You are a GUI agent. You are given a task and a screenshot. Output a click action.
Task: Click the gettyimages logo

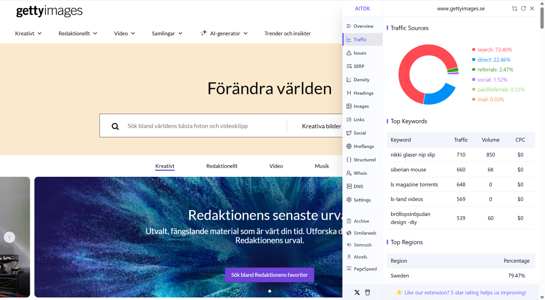click(x=49, y=11)
